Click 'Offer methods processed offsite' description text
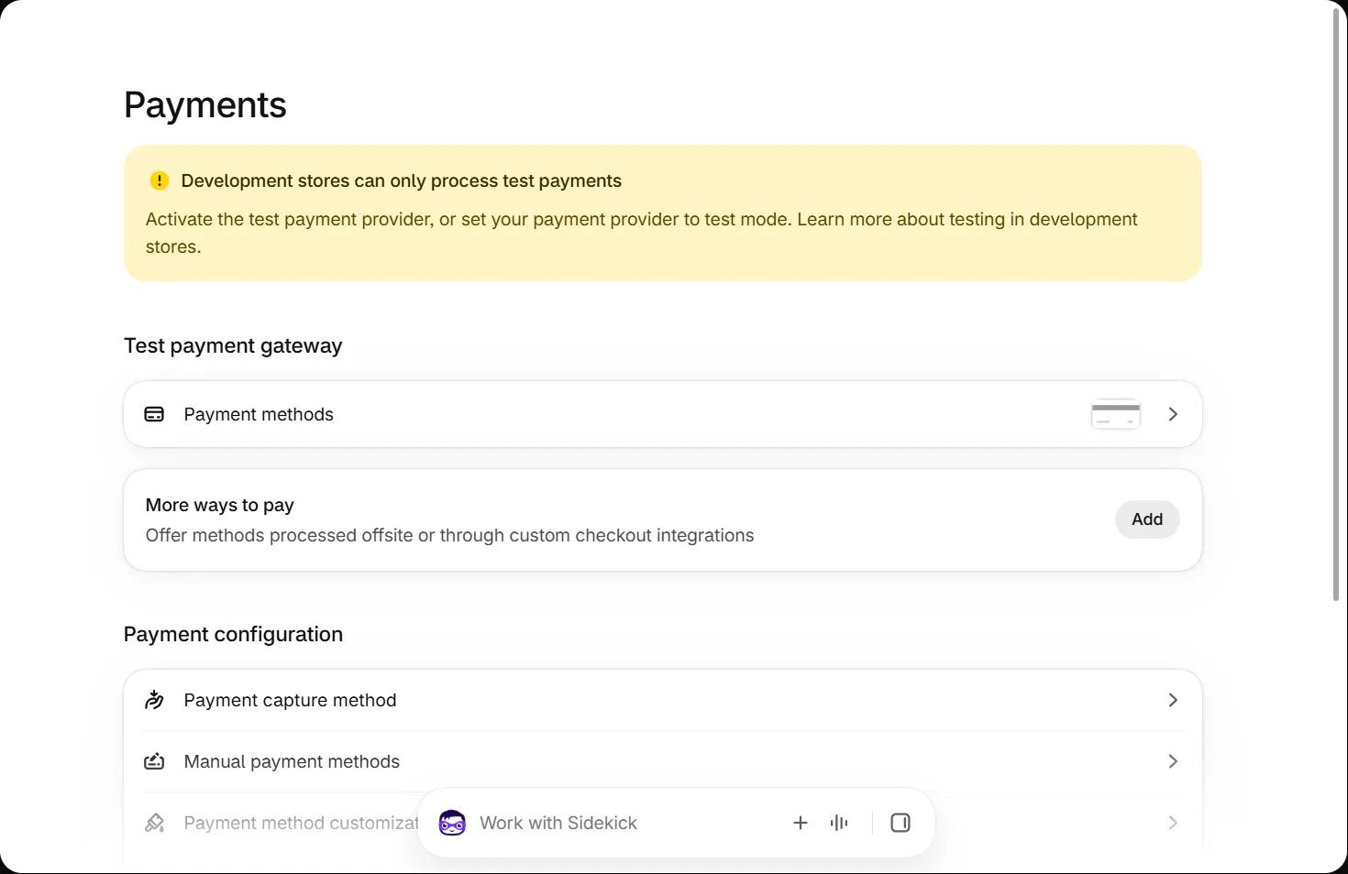 tap(450, 535)
